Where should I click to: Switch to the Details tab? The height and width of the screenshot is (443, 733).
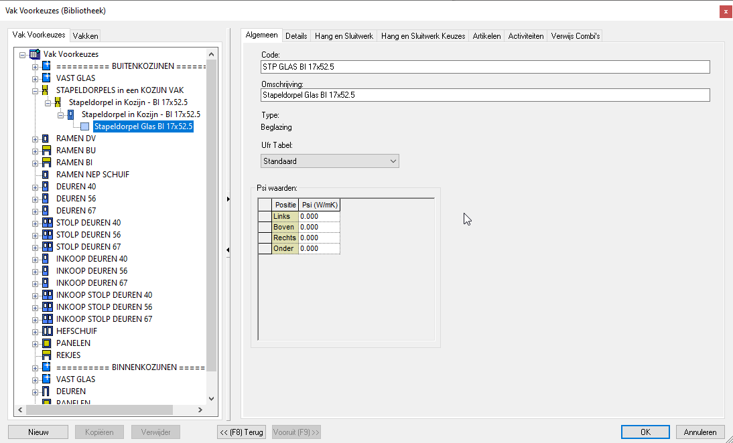point(296,36)
